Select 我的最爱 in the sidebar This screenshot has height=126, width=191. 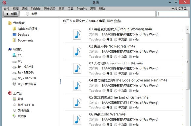pos(19,23)
